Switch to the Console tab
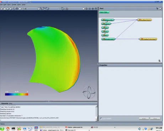 click(x=5, y=103)
